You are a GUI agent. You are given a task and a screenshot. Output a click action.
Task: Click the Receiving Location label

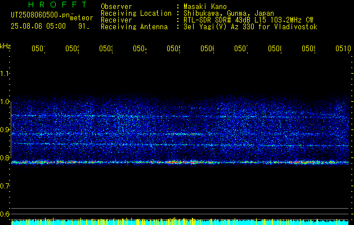pos(136,13)
